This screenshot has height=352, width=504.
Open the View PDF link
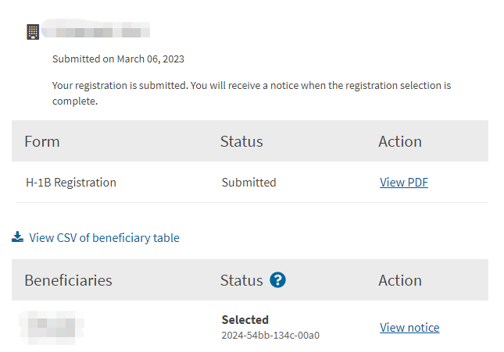[403, 183]
